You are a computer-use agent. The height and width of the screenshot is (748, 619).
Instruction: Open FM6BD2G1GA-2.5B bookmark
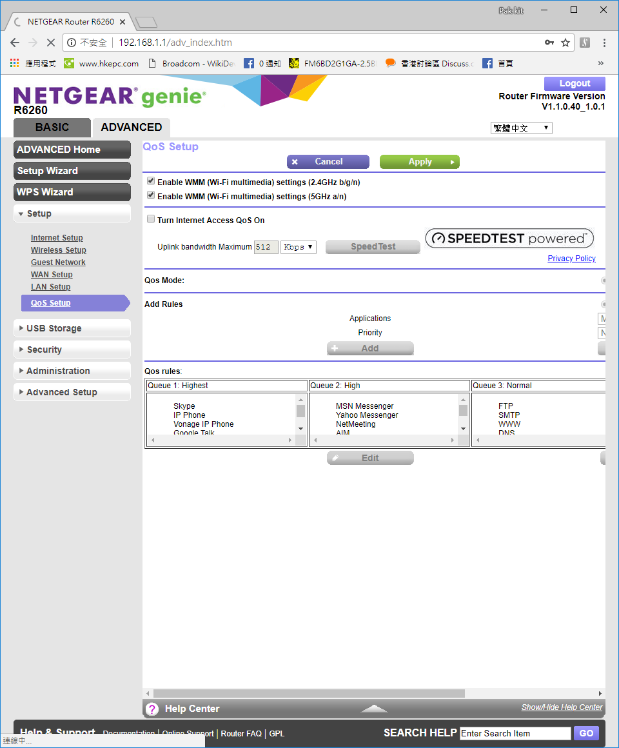pyautogui.click(x=333, y=63)
